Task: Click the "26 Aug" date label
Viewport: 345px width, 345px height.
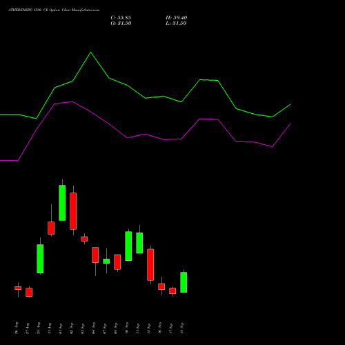Action: [17, 328]
